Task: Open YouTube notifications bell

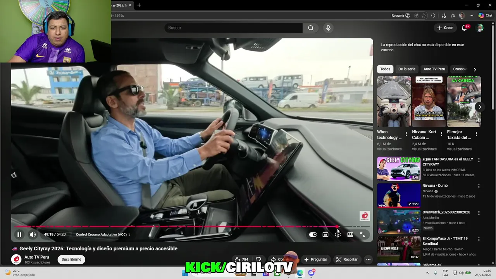Action: pos(465,28)
